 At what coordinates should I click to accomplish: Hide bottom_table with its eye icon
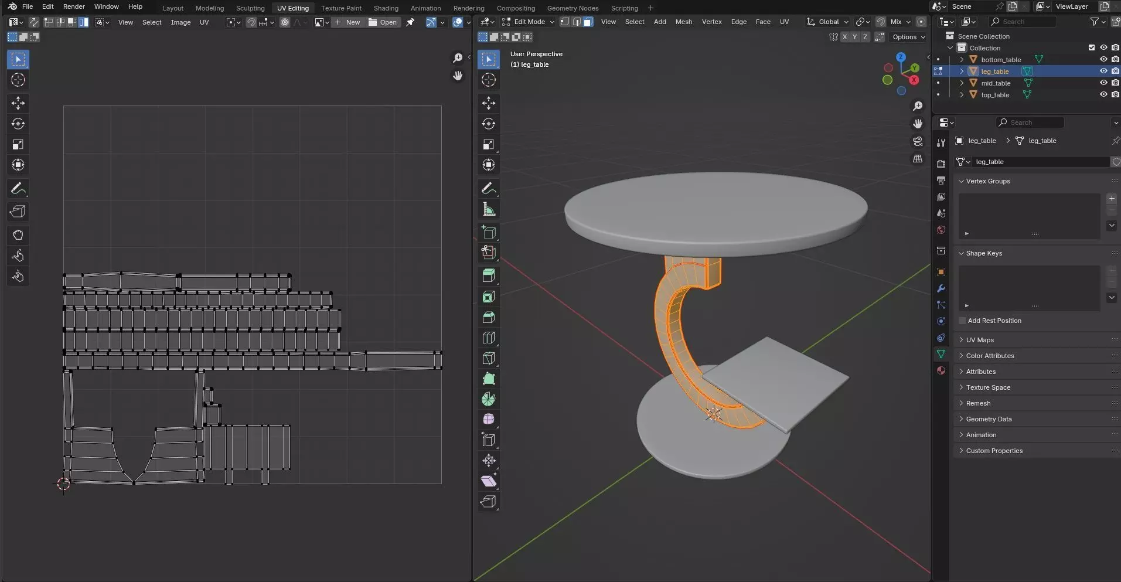[x=1103, y=59]
